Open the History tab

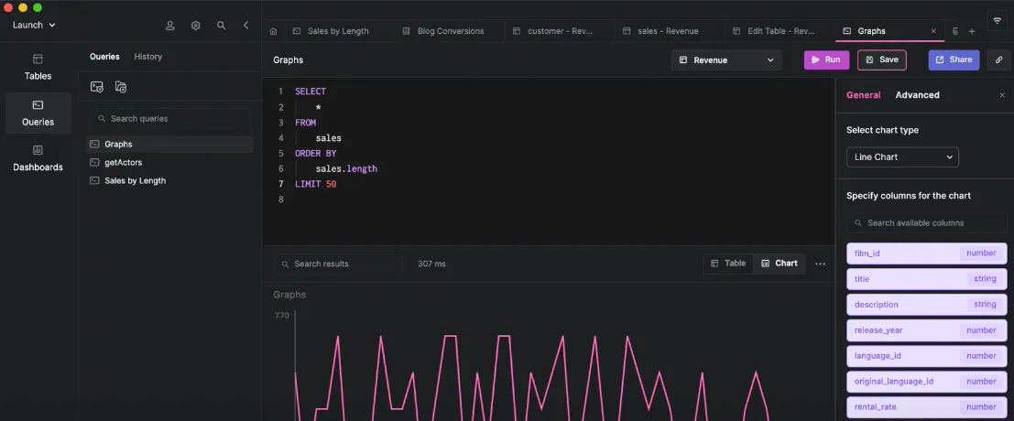(x=147, y=57)
